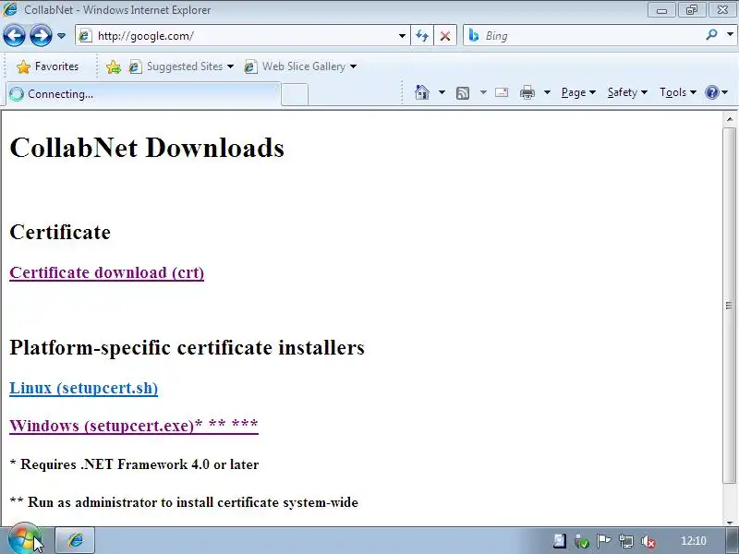Expand the Feeds dropdown arrow
This screenshot has width=739, height=554.
(x=483, y=92)
